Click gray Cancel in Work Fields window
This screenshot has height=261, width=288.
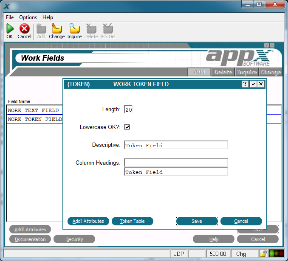point(258,239)
